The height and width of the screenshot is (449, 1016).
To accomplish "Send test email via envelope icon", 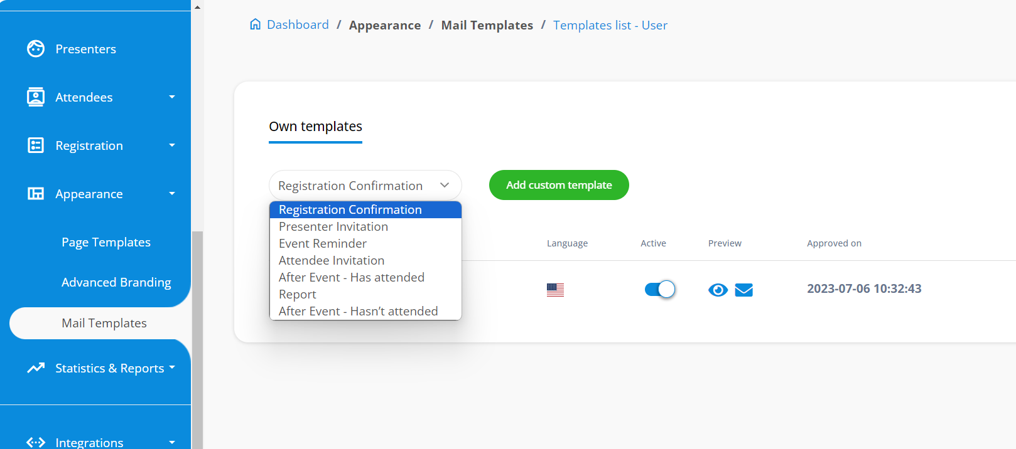I will (x=744, y=290).
